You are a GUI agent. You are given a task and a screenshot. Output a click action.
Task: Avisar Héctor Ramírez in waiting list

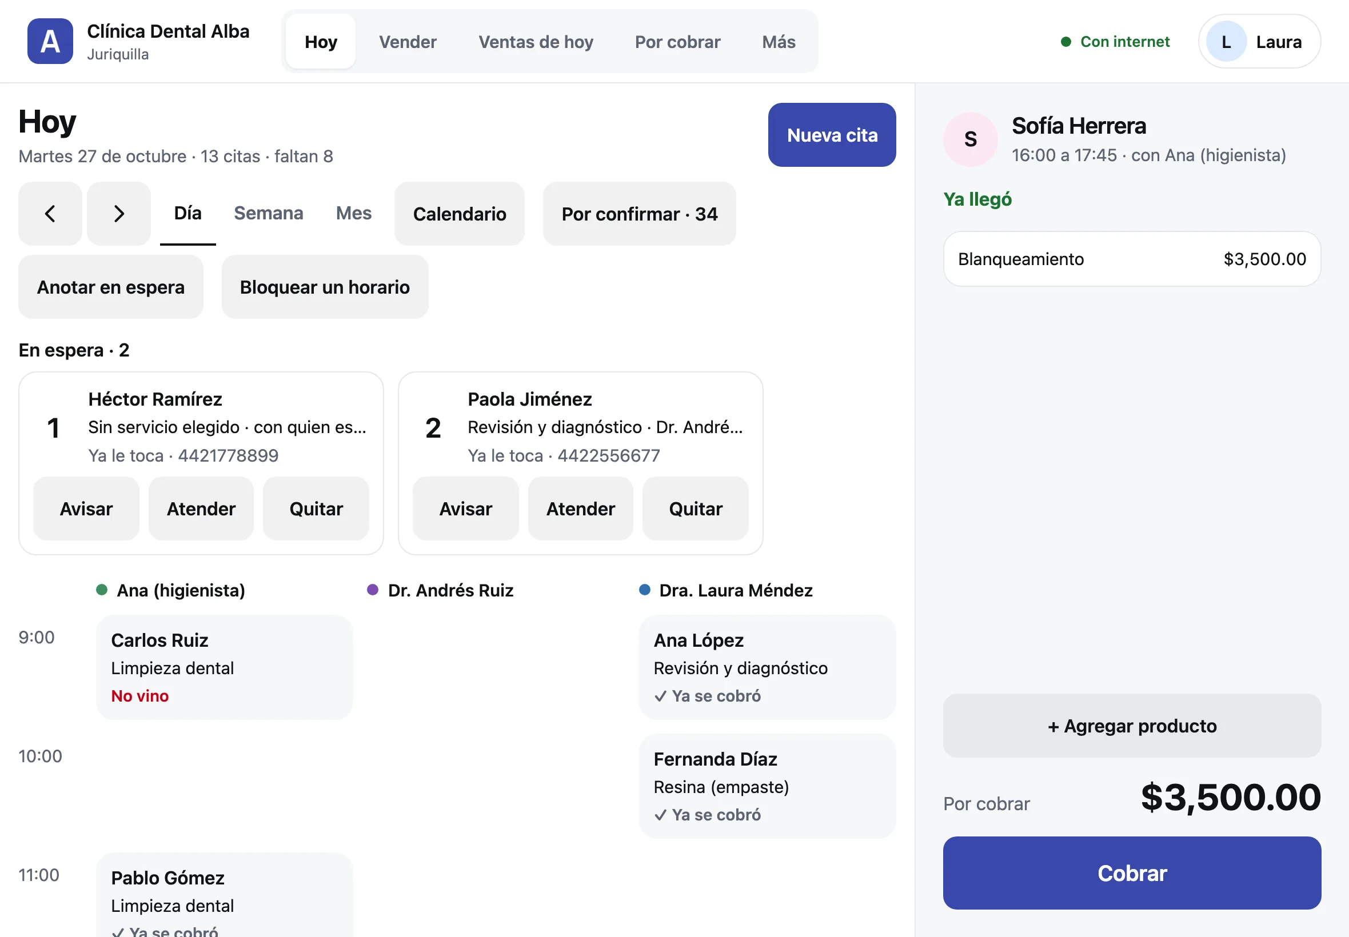coord(86,508)
